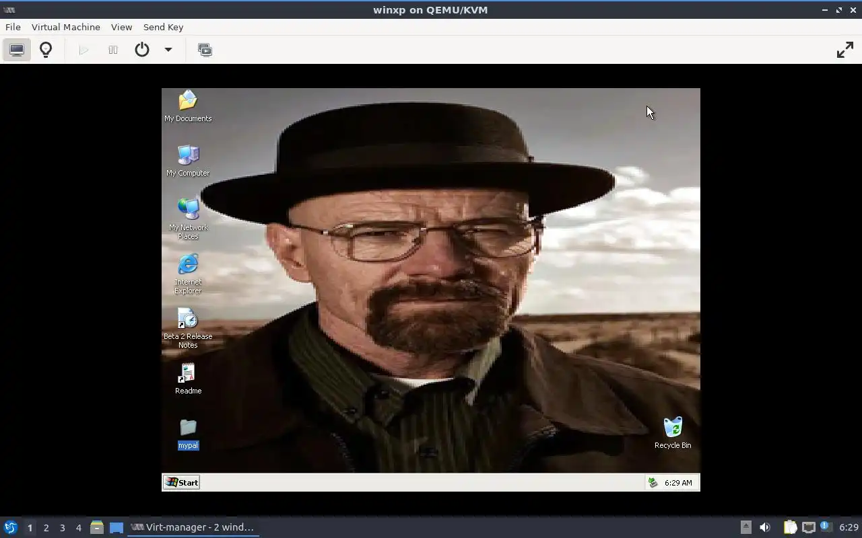Switch to workspace 3
Image resolution: width=862 pixels, height=538 pixels.
(62, 528)
